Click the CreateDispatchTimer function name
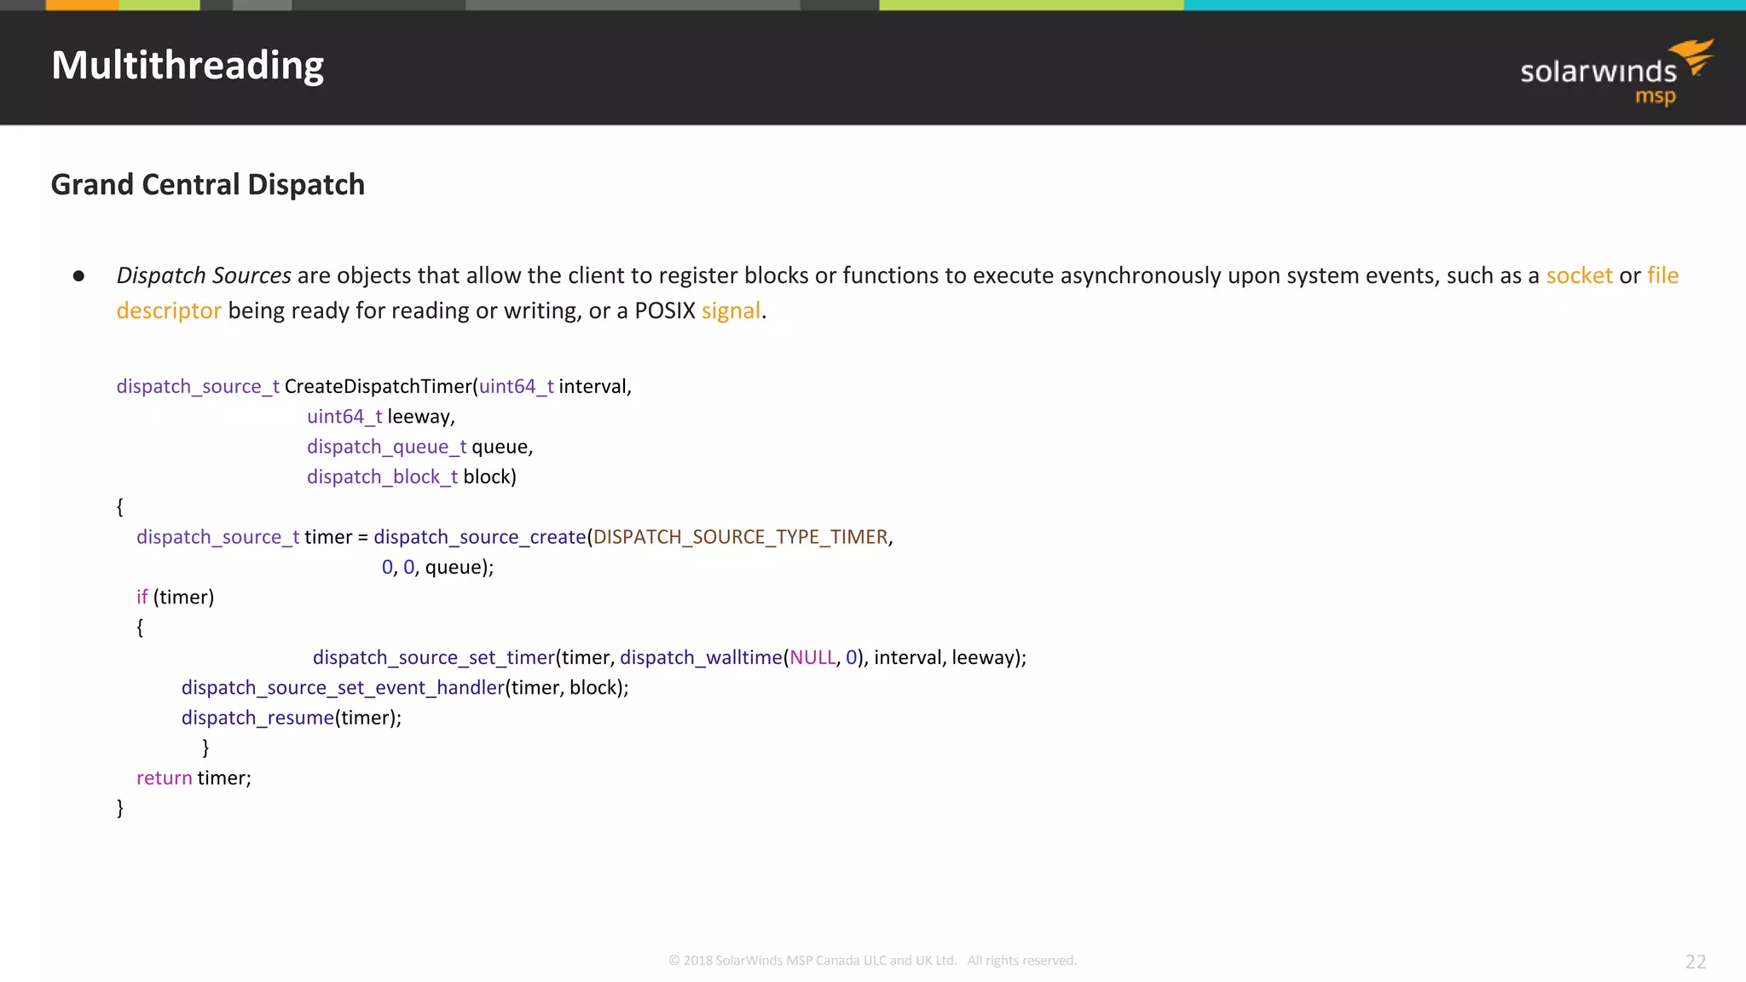 pyautogui.click(x=378, y=386)
